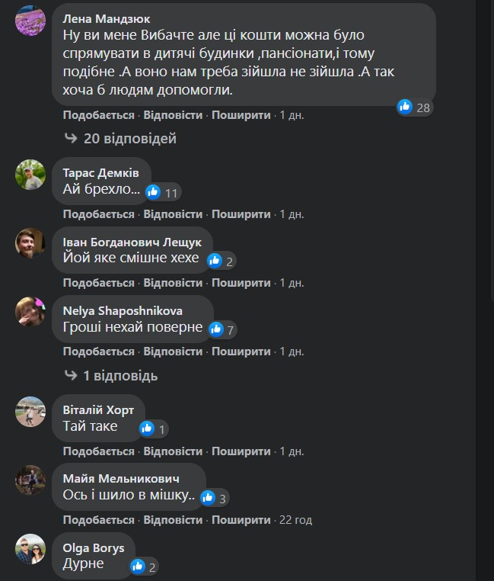Click like reaction icon on Віталій Хорт's comment
Image resolution: width=494 pixels, height=581 pixels.
click(x=147, y=429)
